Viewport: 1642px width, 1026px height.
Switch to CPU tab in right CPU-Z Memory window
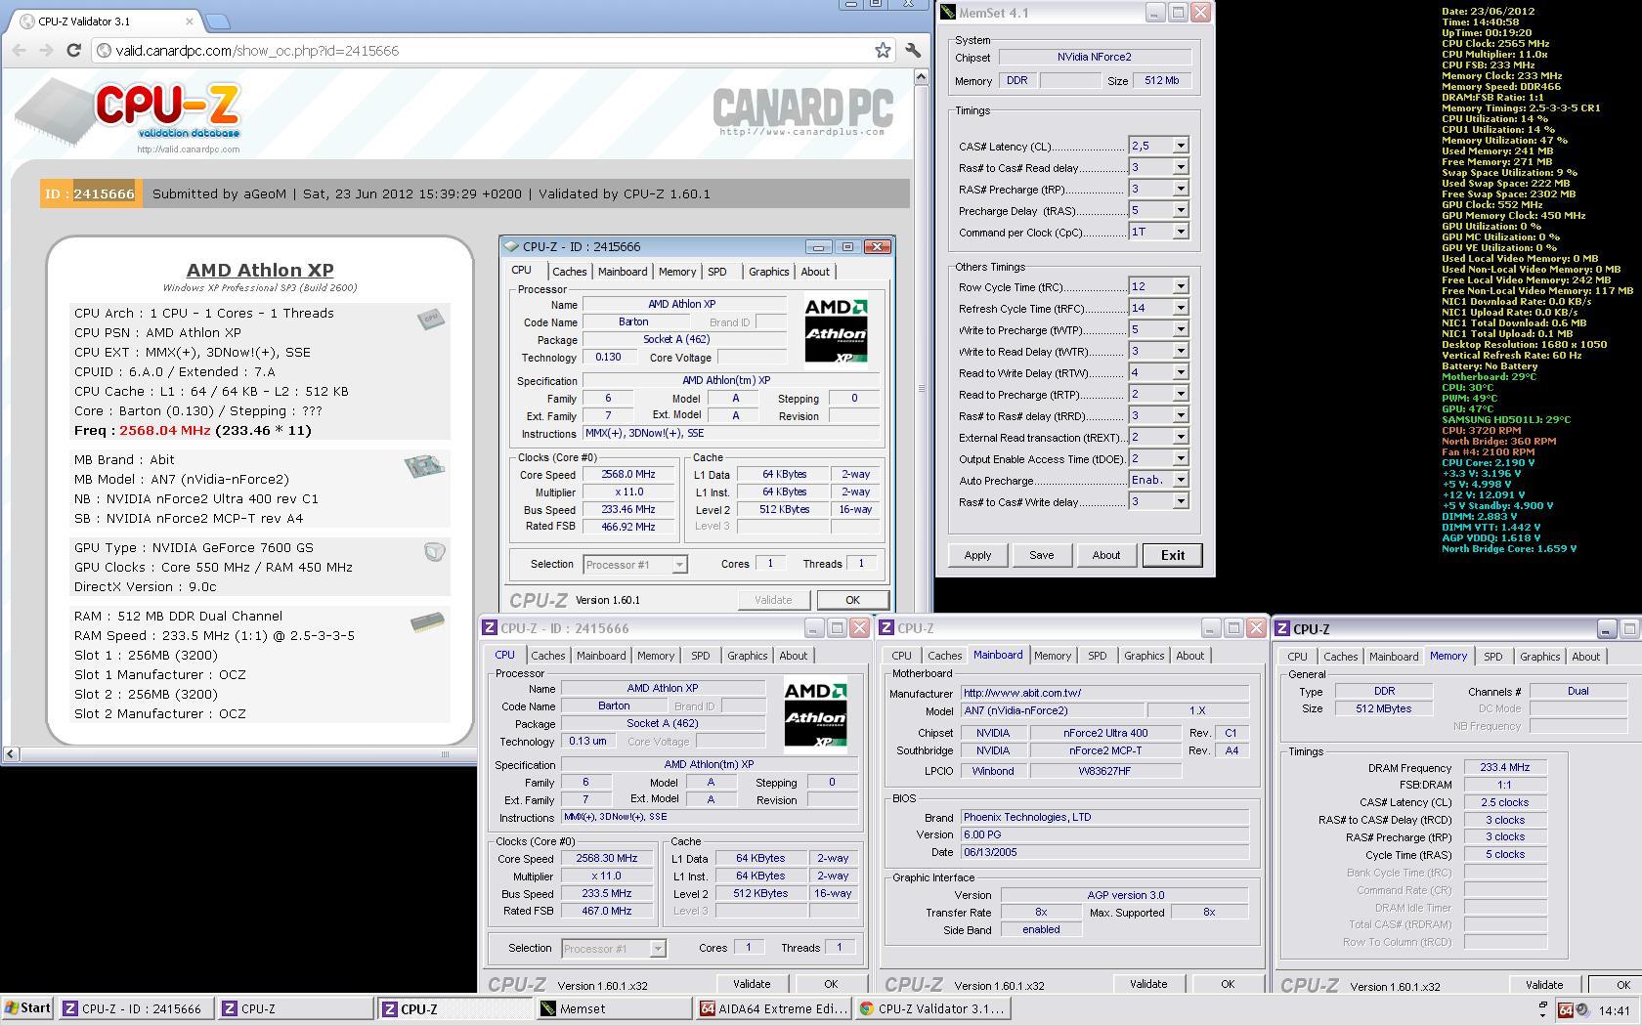tap(1297, 657)
